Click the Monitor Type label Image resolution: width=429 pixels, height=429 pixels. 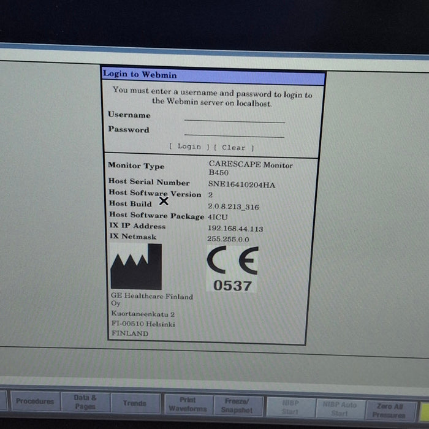coord(136,165)
